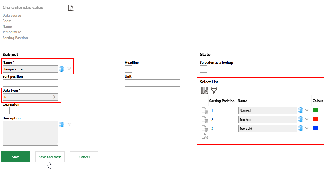The height and width of the screenshot is (169, 324).
Task: Enable the Expression checkbox
Action: tap(6, 111)
